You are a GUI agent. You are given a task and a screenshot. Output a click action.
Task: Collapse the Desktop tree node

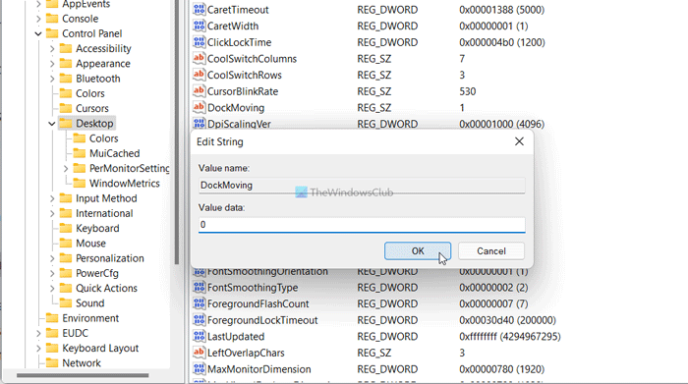(52, 124)
